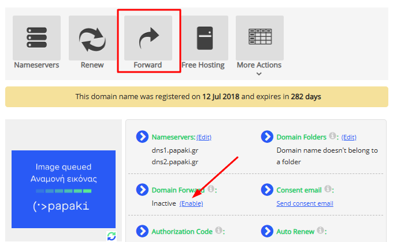
Task: Enable domain forwarding
Action: pyautogui.click(x=191, y=203)
